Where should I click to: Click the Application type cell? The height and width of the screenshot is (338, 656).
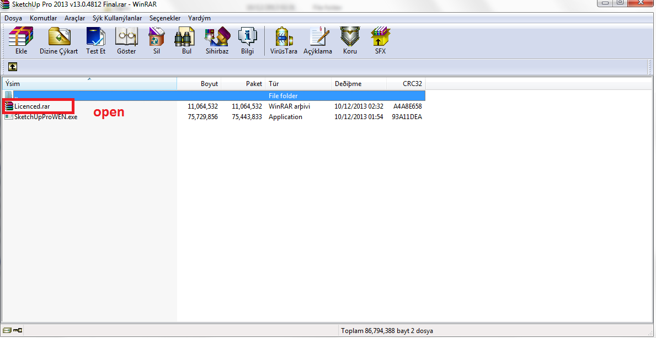tap(285, 117)
